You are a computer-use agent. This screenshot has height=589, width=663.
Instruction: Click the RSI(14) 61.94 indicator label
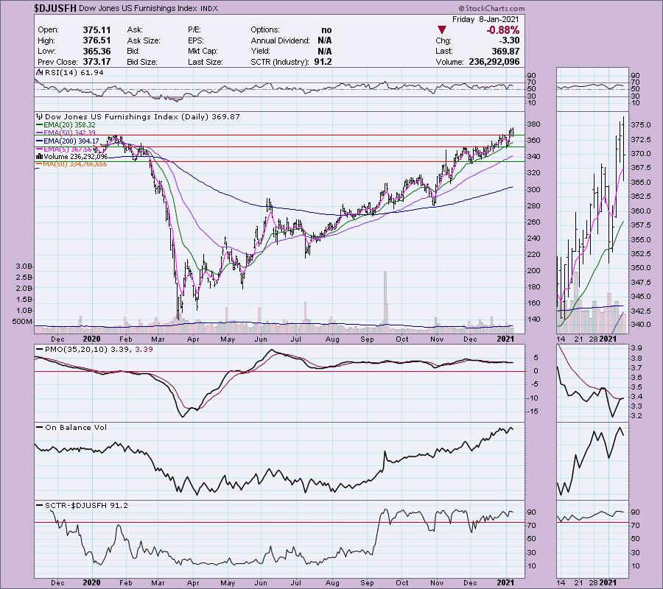(x=71, y=73)
